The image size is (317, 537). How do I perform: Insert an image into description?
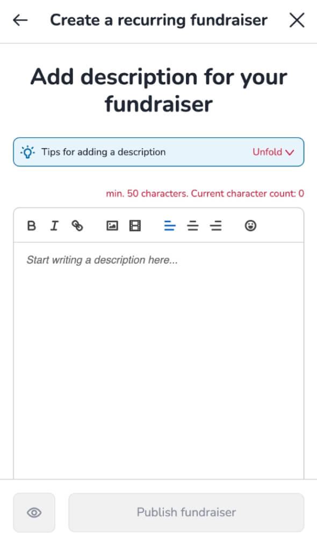pyautogui.click(x=112, y=226)
